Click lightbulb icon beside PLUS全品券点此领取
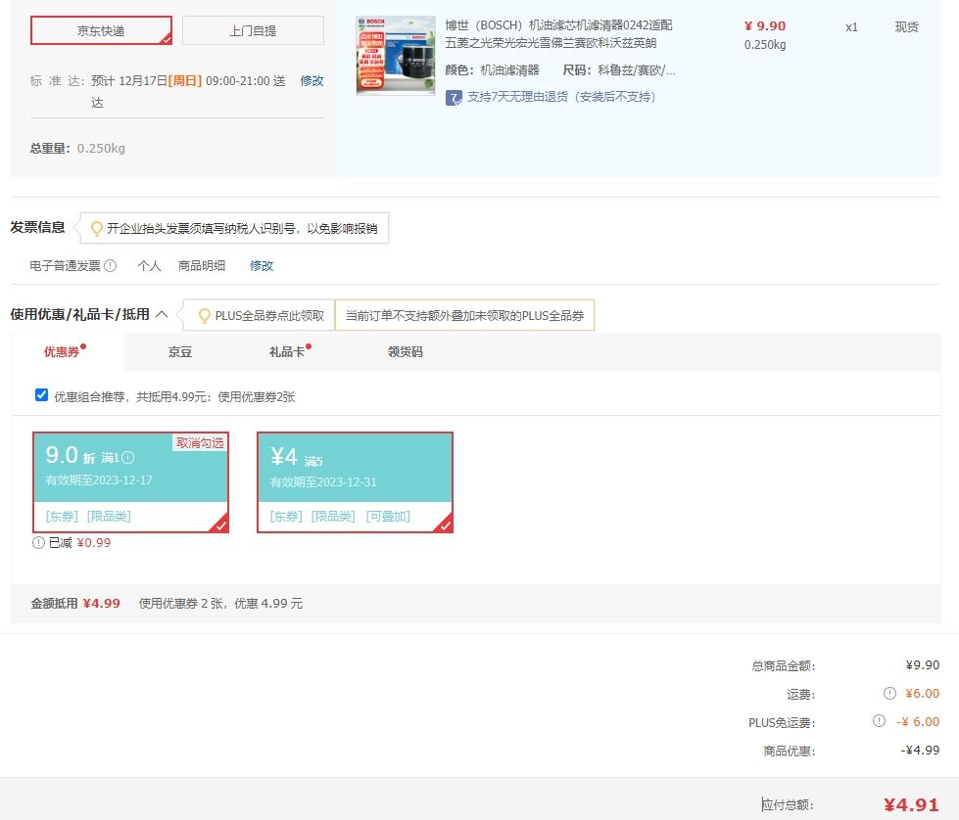Image resolution: width=959 pixels, height=820 pixels. pos(205,315)
